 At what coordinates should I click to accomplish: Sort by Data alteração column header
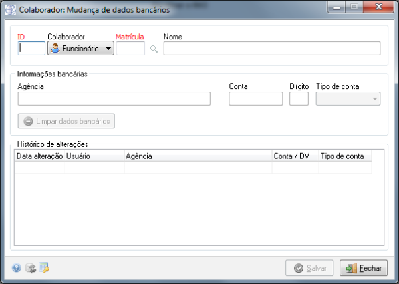(39, 156)
